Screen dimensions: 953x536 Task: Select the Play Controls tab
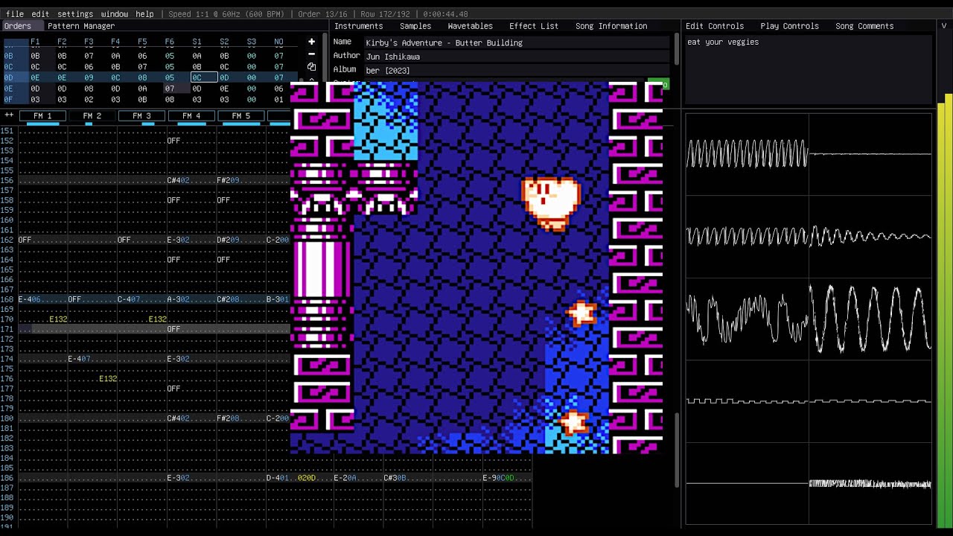(x=789, y=26)
